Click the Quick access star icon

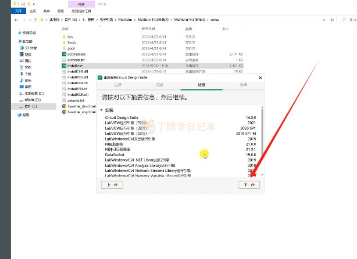click(x=20, y=33)
